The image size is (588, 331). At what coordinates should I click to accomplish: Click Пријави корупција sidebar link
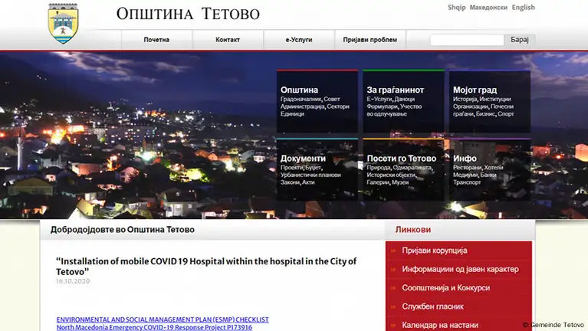coord(435,251)
